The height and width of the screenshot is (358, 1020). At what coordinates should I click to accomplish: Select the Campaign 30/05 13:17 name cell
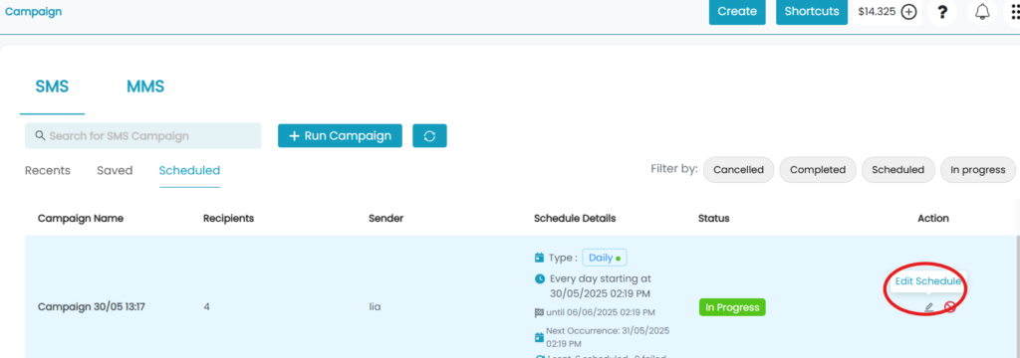[91, 306]
